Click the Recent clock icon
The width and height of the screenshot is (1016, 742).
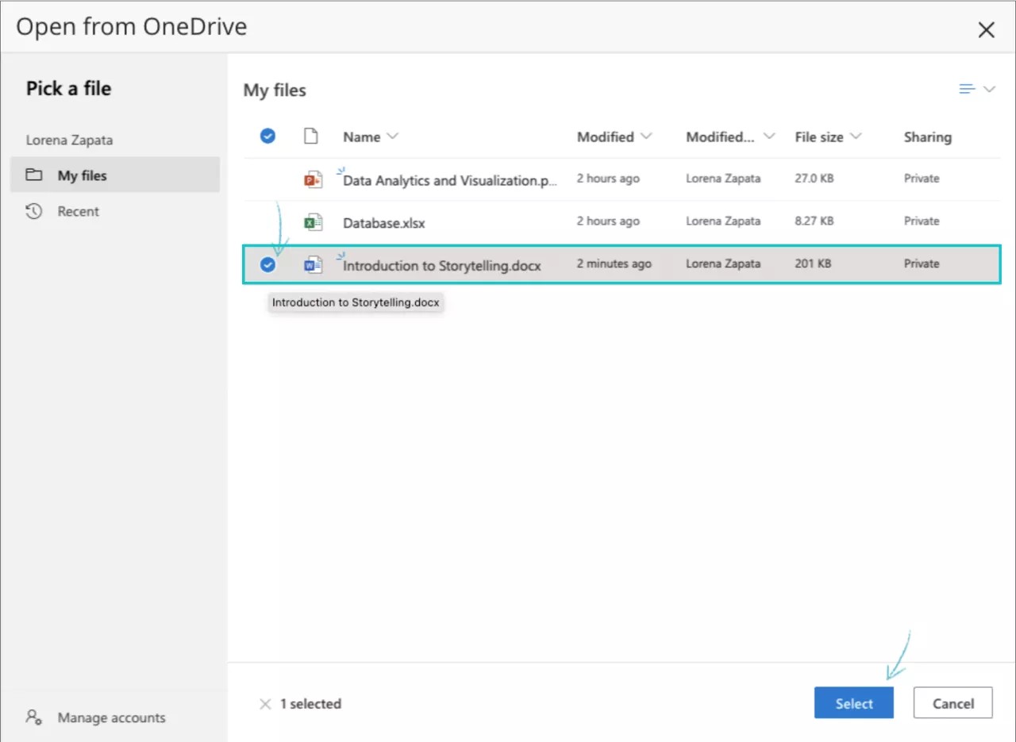pyautogui.click(x=32, y=211)
